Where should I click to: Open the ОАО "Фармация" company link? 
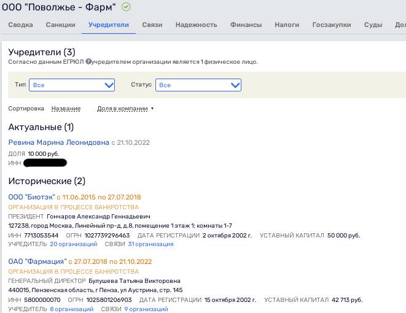pyautogui.click(x=37, y=261)
